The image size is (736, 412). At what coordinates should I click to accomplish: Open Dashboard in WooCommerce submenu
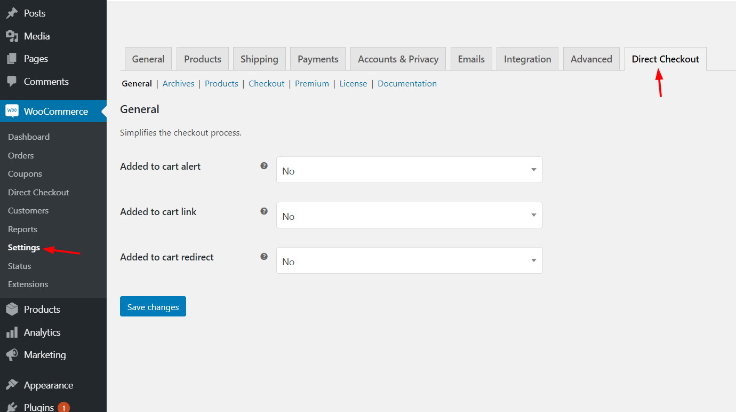pos(29,137)
